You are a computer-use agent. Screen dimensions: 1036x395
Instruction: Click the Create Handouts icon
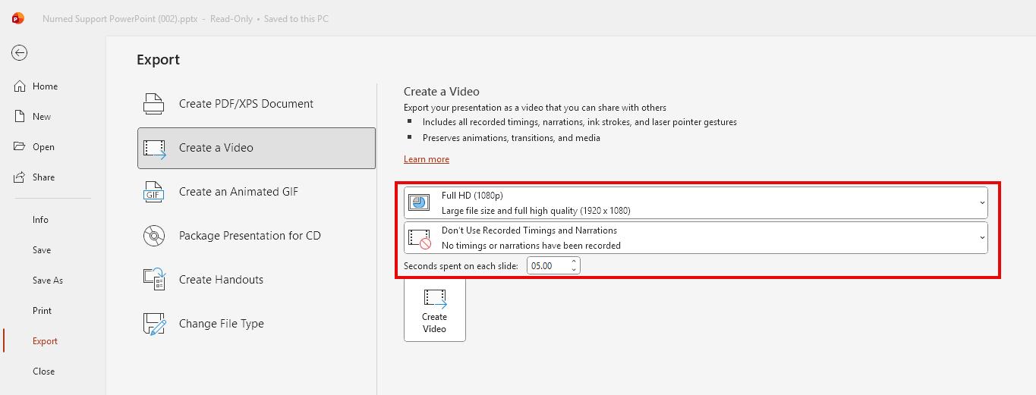(x=154, y=280)
